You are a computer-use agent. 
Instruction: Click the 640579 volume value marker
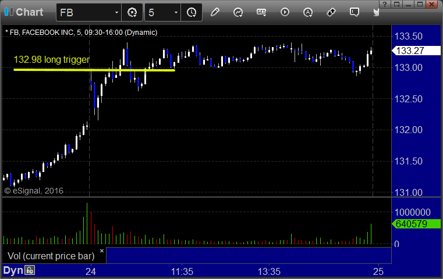[x=416, y=224]
